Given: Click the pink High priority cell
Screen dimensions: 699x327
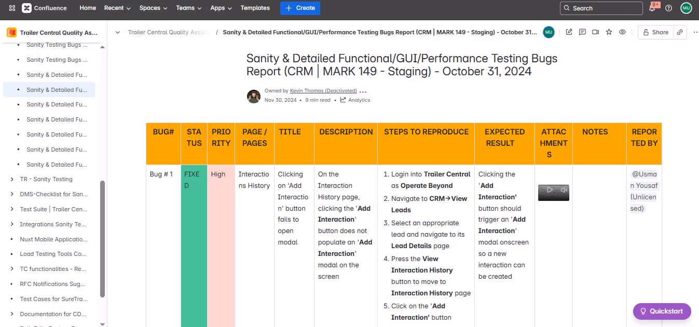Looking at the screenshot, I should point(221,246).
